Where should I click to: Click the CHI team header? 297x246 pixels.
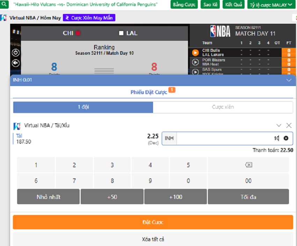tap(71, 33)
